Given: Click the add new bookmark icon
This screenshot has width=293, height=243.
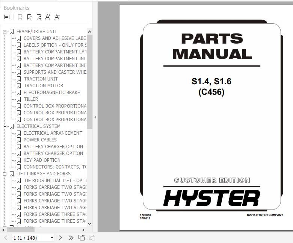Looking at the screenshot, I should coord(29,17).
